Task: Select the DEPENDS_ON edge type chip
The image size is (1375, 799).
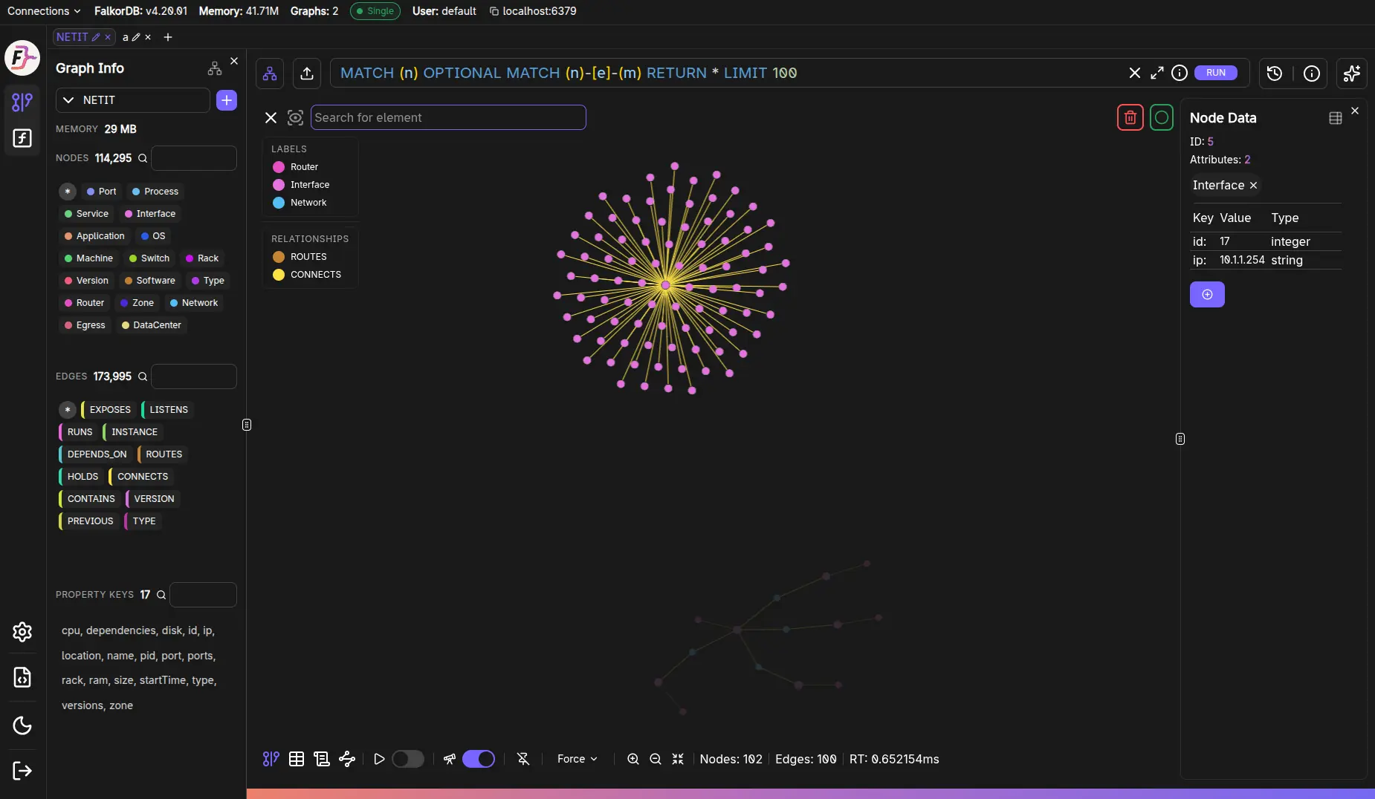Action: click(95, 454)
